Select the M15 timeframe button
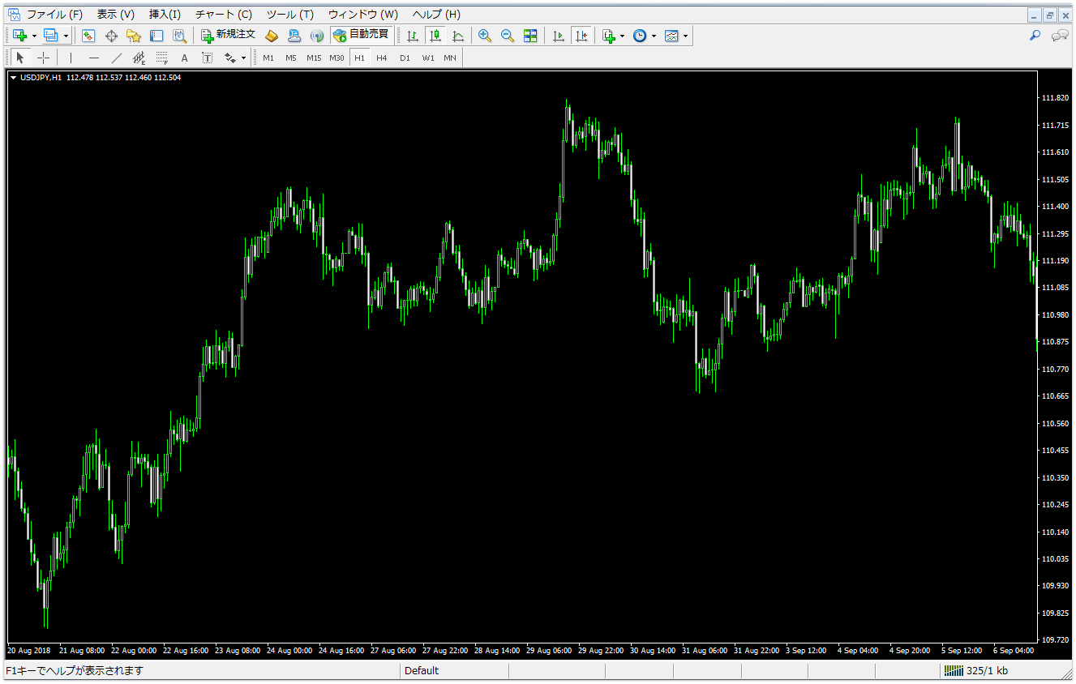 coord(314,57)
